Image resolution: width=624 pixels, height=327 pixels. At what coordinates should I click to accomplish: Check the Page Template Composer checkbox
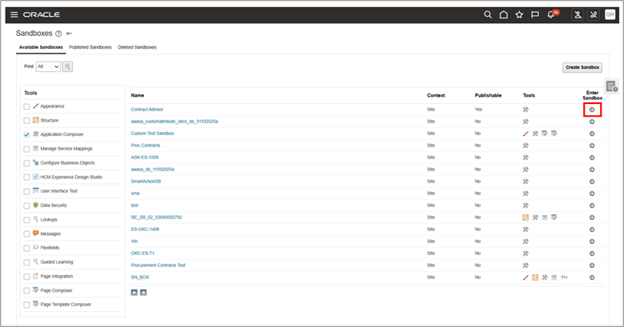(x=26, y=305)
